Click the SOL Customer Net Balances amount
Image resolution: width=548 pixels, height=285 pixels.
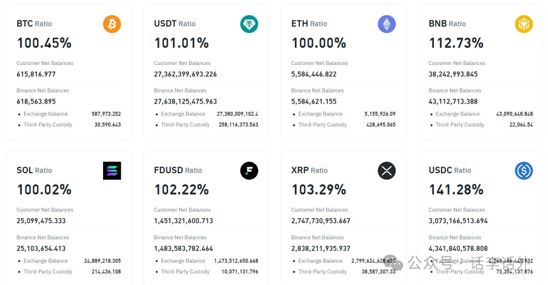(41, 221)
